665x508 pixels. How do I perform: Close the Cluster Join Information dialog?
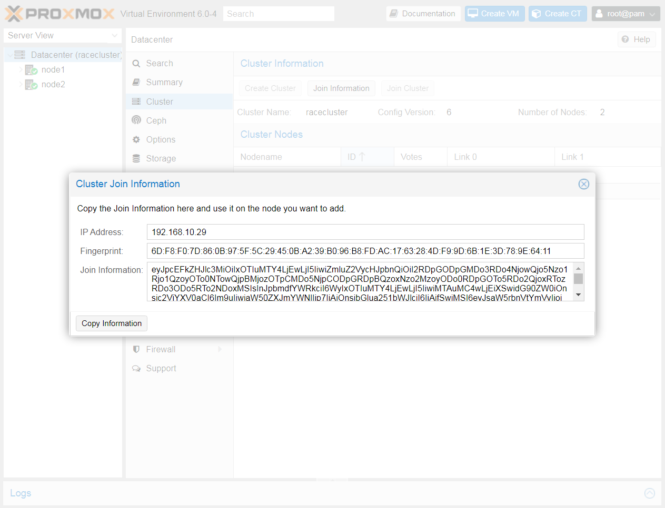(584, 184)
